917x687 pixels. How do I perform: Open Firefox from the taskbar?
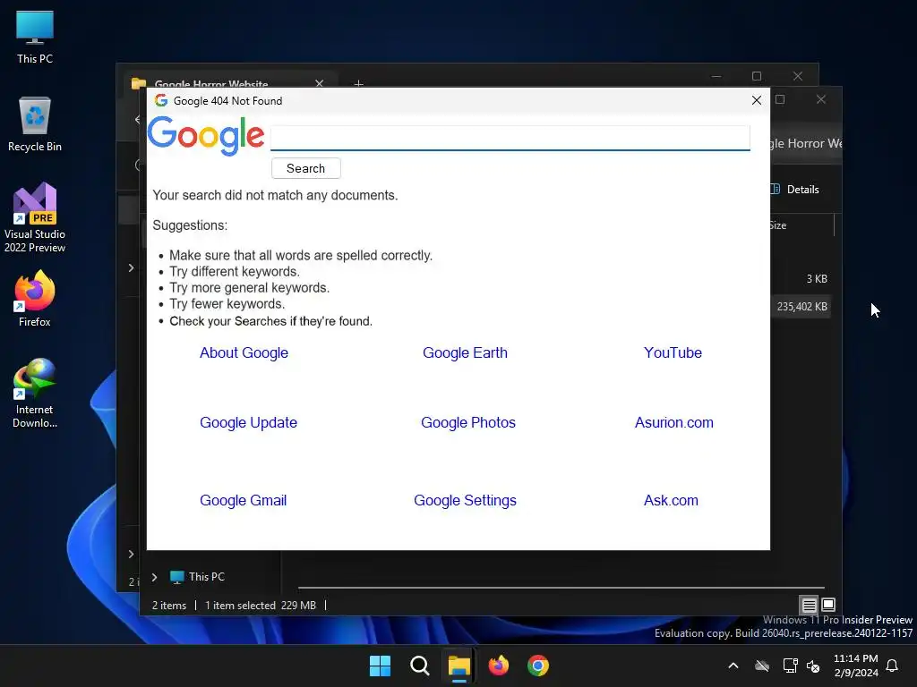click(x=498, y=666)
